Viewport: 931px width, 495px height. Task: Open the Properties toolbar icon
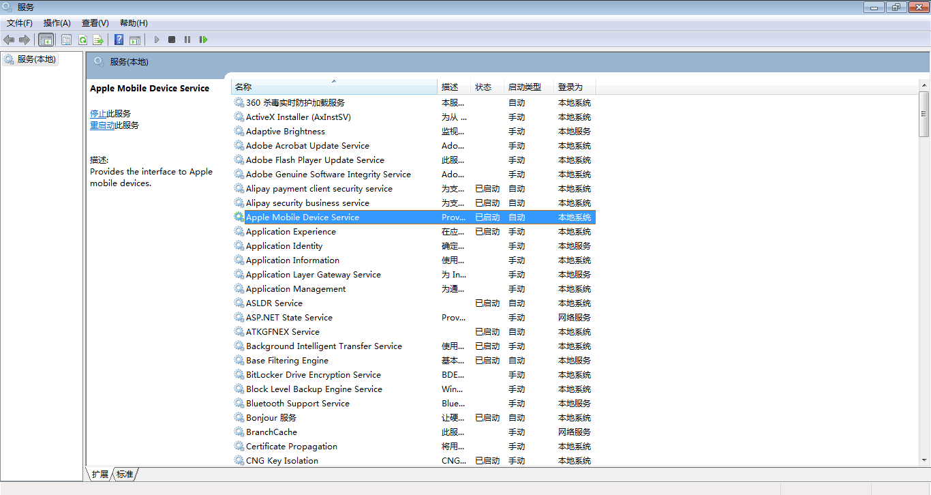tap(67, 40)
